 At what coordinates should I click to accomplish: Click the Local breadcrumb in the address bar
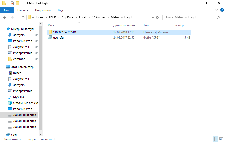click(83, 17)
